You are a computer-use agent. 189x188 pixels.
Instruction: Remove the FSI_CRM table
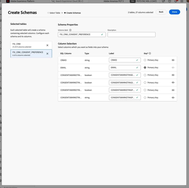[47, 45]
